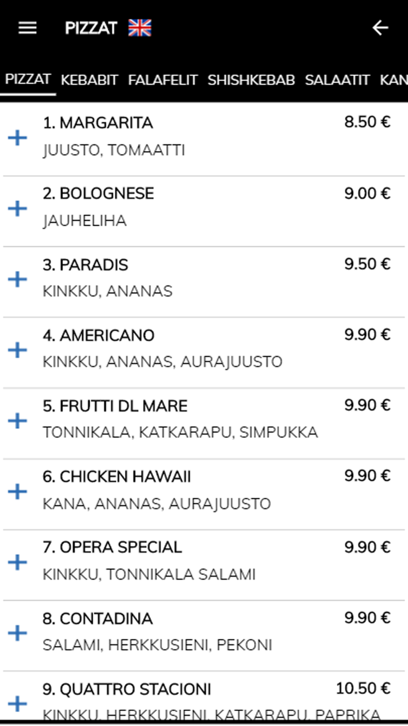
Task: View details of 1. MARGARITA pizza
Action: click(x=98, y=123)
